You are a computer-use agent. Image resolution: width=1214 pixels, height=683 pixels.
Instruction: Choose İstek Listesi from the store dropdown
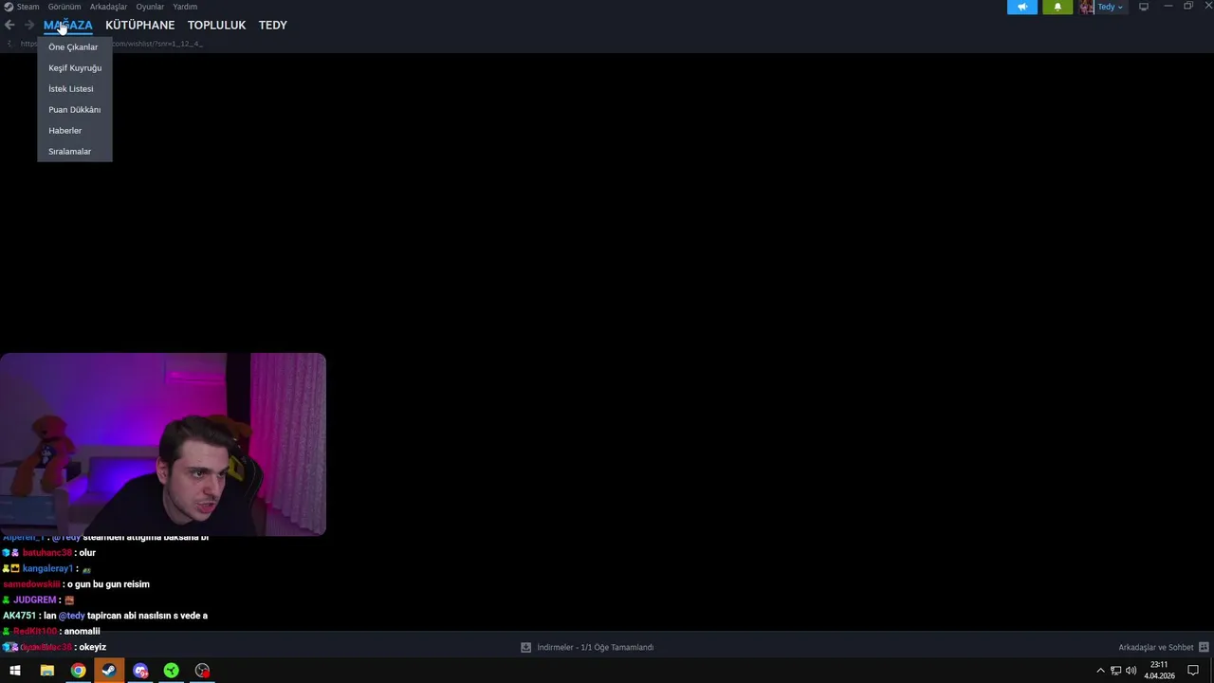tap(74, 88)
